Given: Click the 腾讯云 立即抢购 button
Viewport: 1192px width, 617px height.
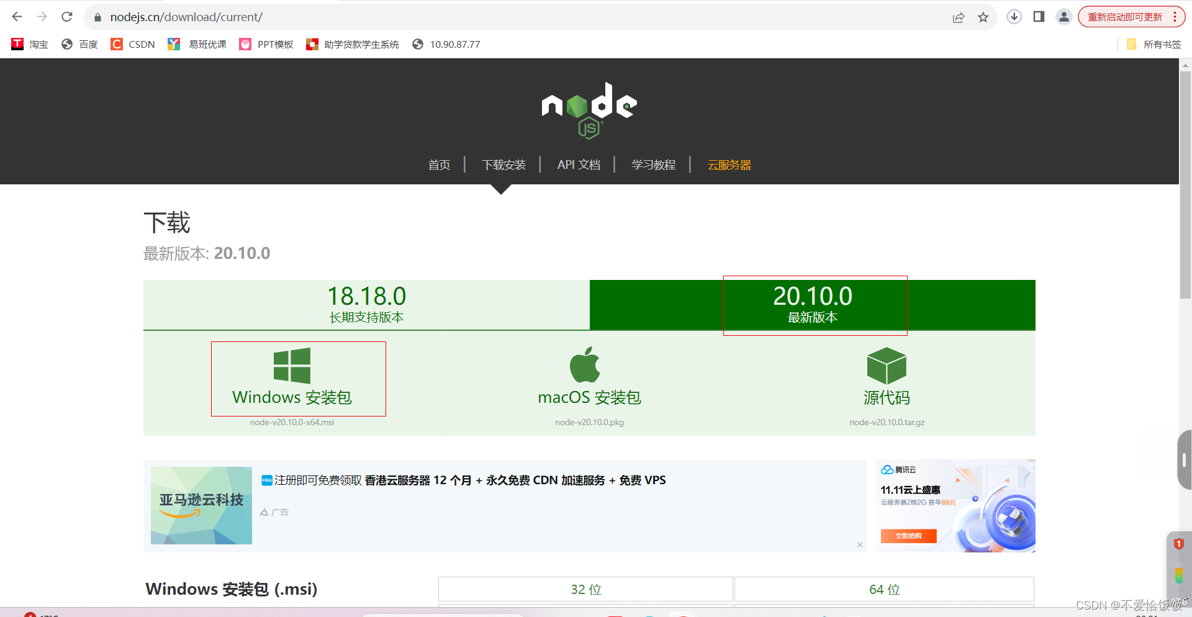Looking at the screenshot, I should [908, 536].
